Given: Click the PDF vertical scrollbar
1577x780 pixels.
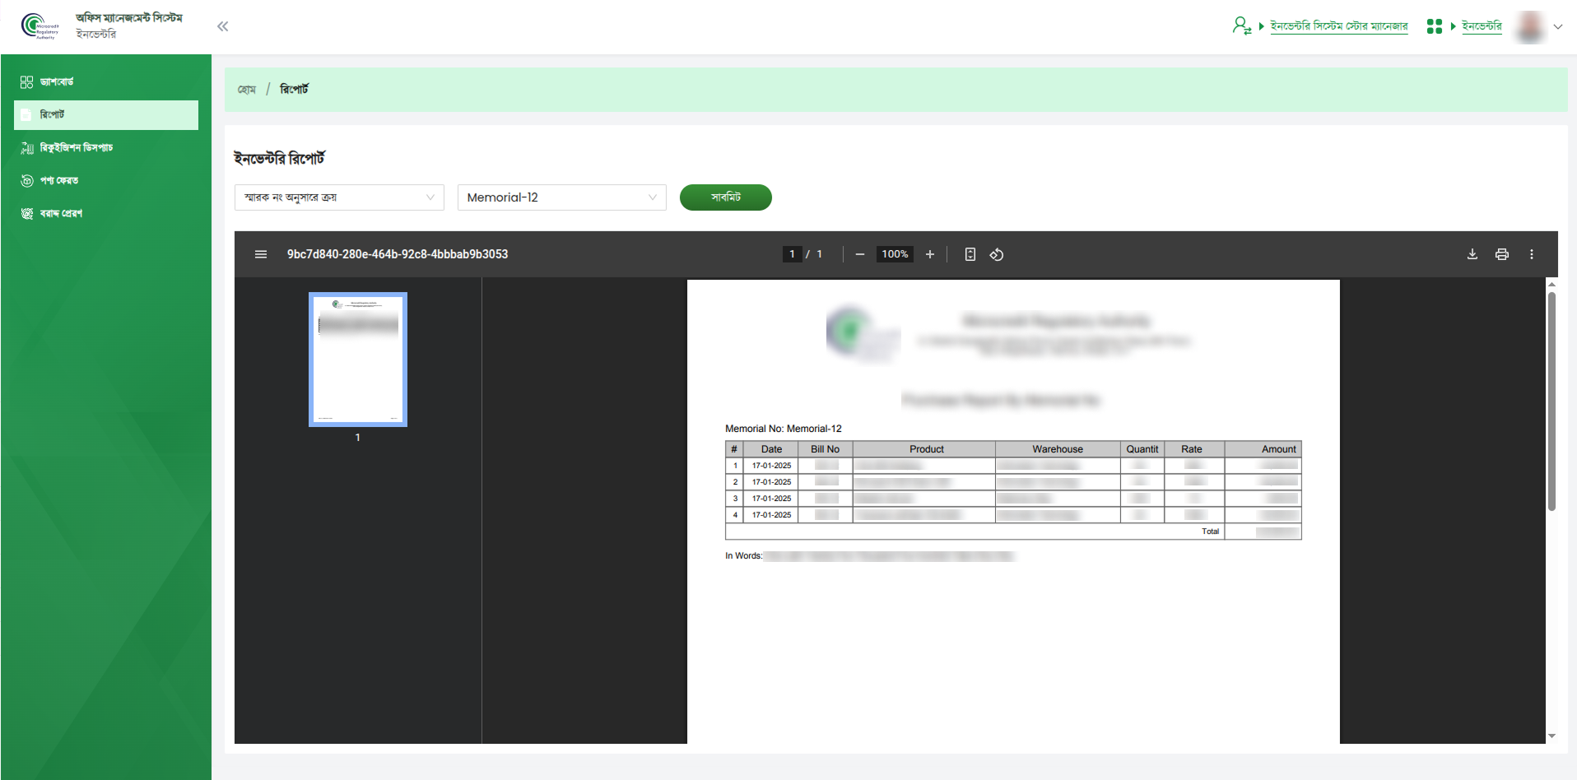Looking at the screenshot, I should pos(1551,403).
